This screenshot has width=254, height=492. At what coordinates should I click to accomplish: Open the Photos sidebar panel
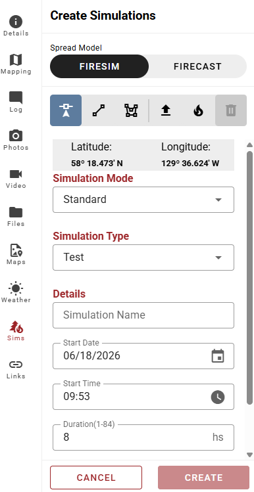(16, 141)
